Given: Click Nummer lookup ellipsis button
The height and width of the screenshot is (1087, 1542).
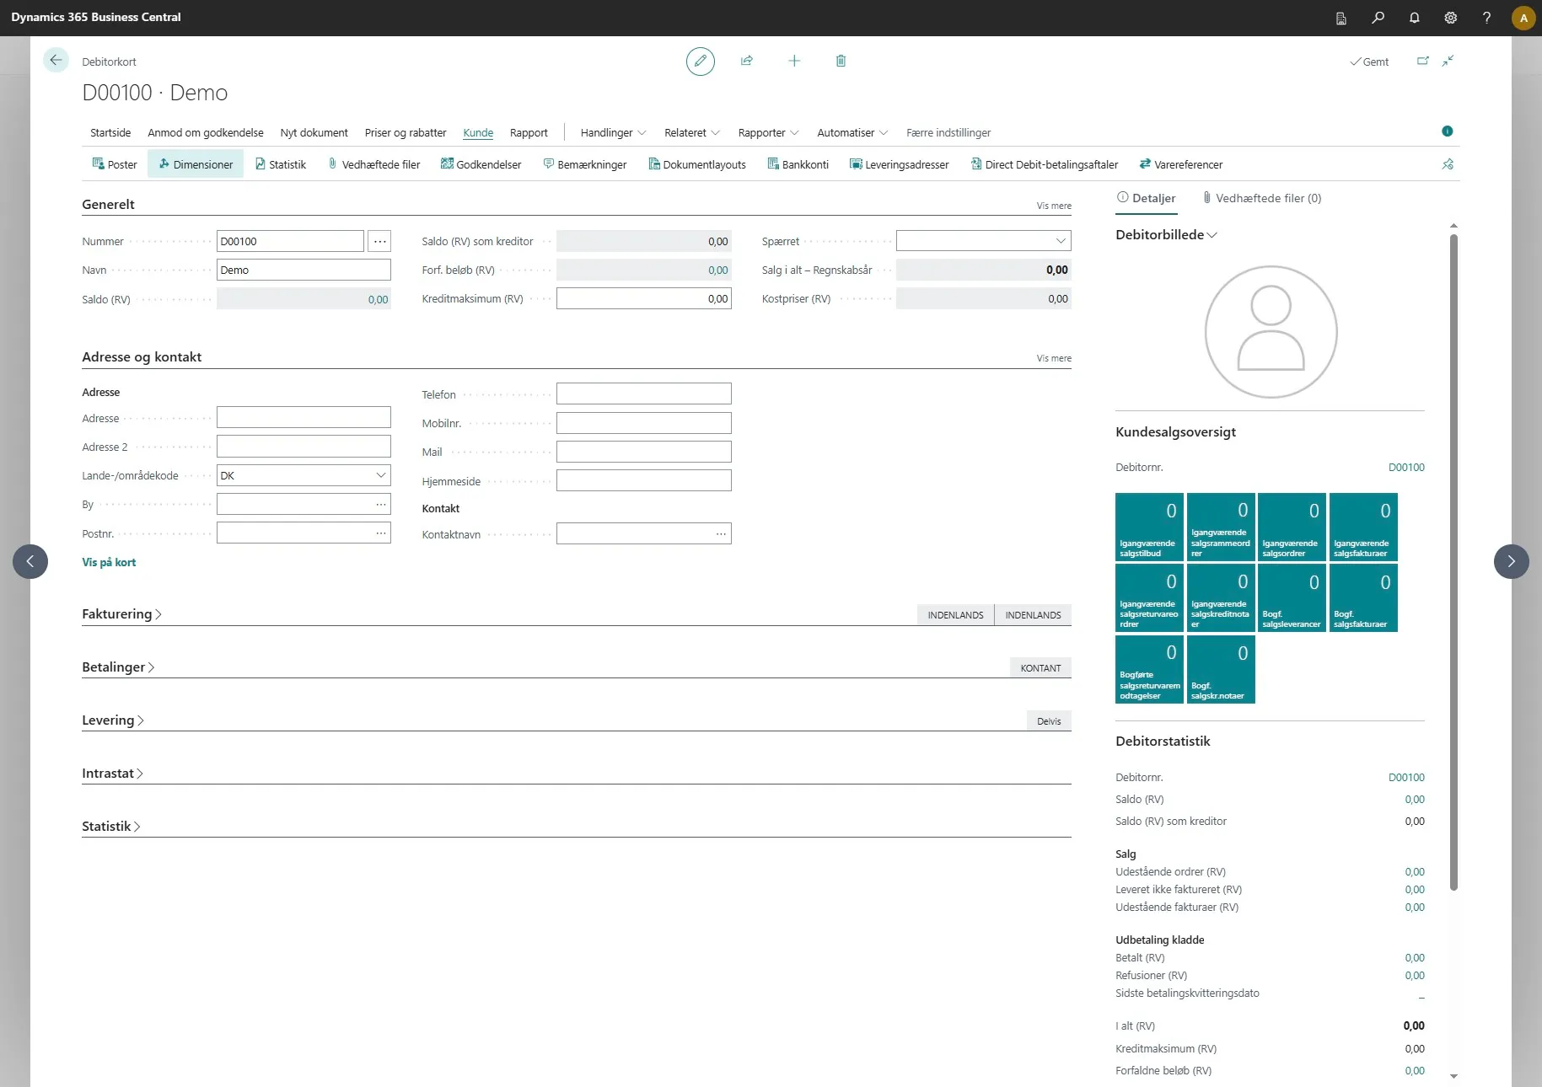Looking at the screenshot, I should 380,241.
